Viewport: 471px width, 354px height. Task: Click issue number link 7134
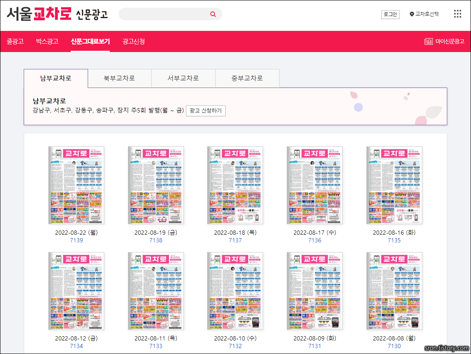[x=76, y=346]
